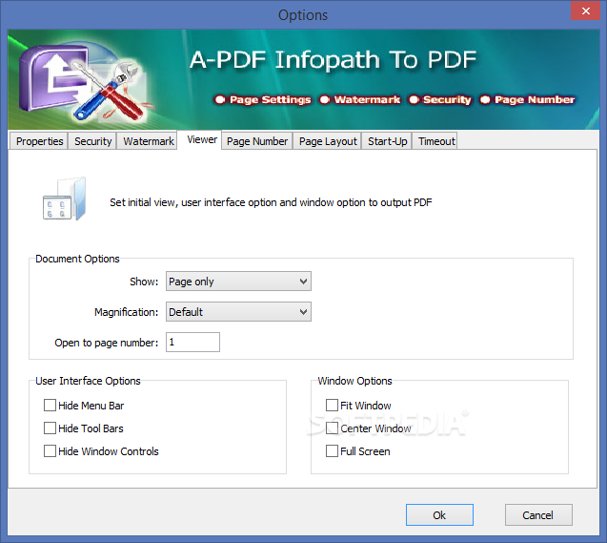Screen dimensions: 607x543
Task: Open the Properties tab
Action: 39,141
